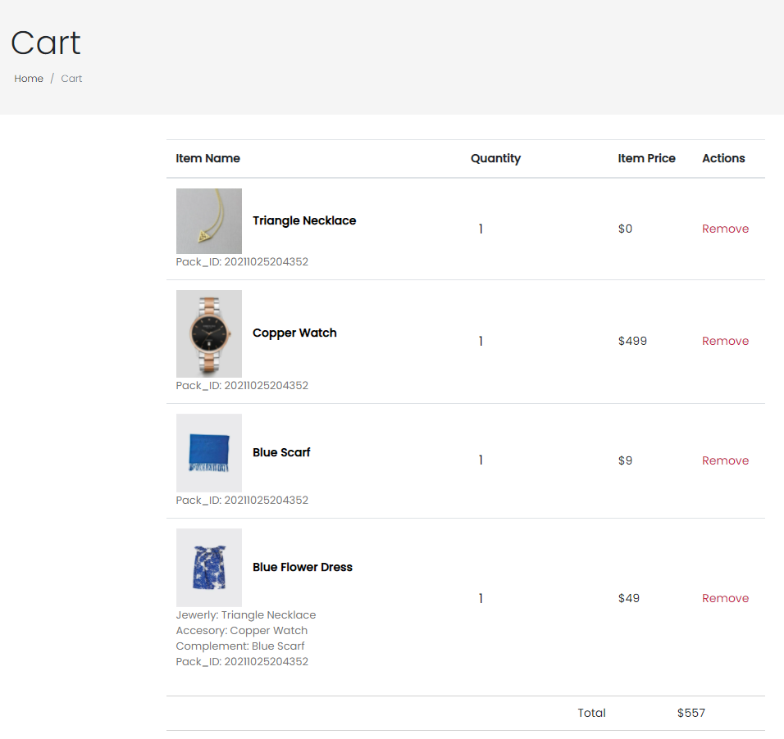Image resolution: width=784 pixels, height=739 pixels.
Task: Remove the Blue Flower Dress from cart
Action: (x=725, y=598)
